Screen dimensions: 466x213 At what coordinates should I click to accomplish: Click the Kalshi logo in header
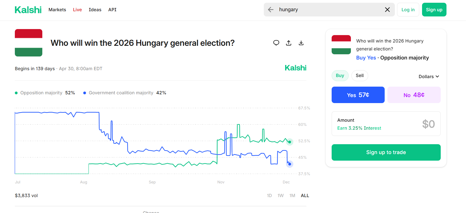click(28, 10)
